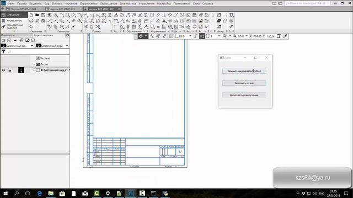Click the tree search field
This screenshot has height=198, width=353.
(38, 52)
